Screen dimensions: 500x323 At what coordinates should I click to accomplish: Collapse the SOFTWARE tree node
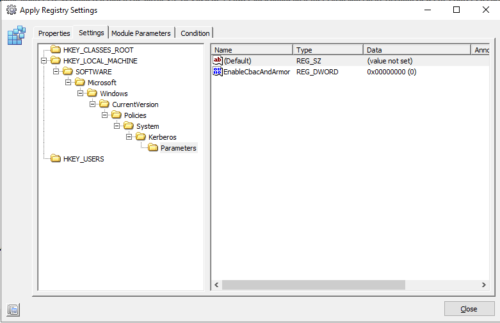point(56,72)
